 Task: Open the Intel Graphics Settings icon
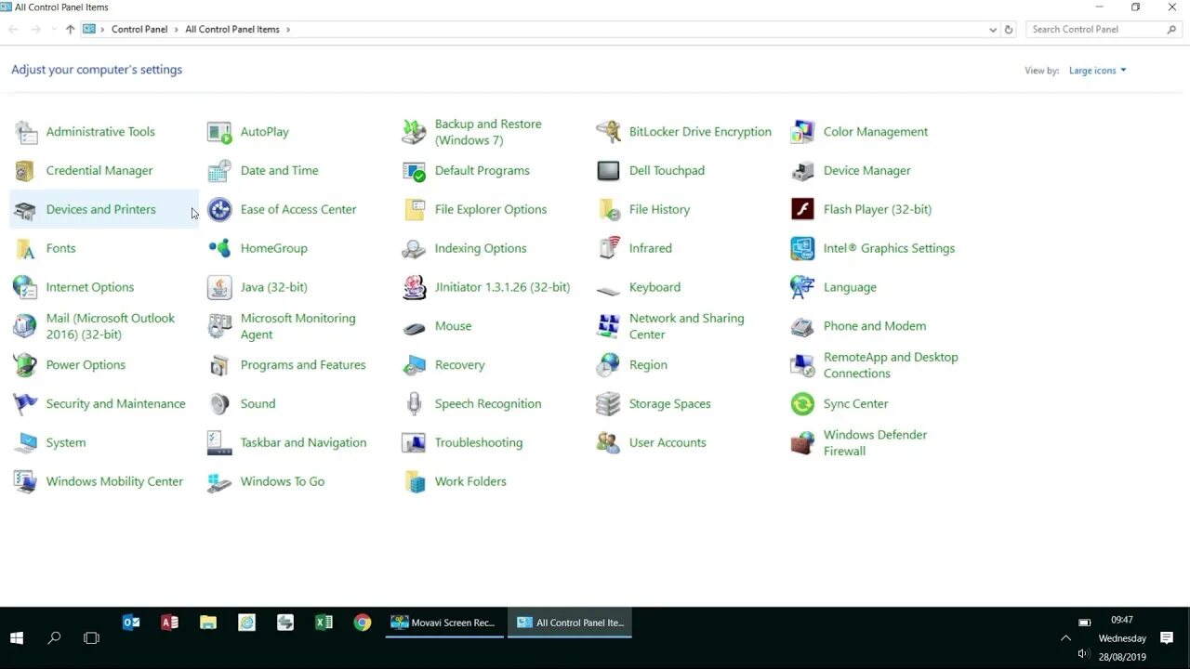[802, 249]
